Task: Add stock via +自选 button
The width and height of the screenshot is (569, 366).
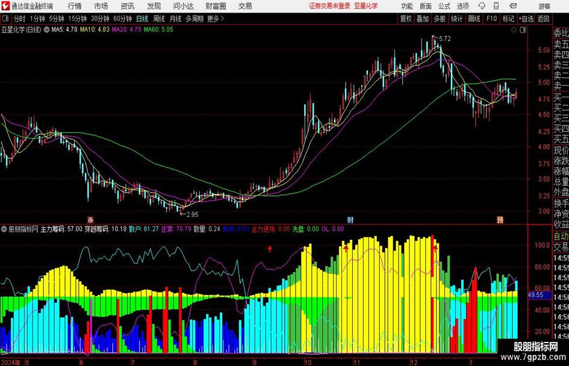Action: pos(526,19)
